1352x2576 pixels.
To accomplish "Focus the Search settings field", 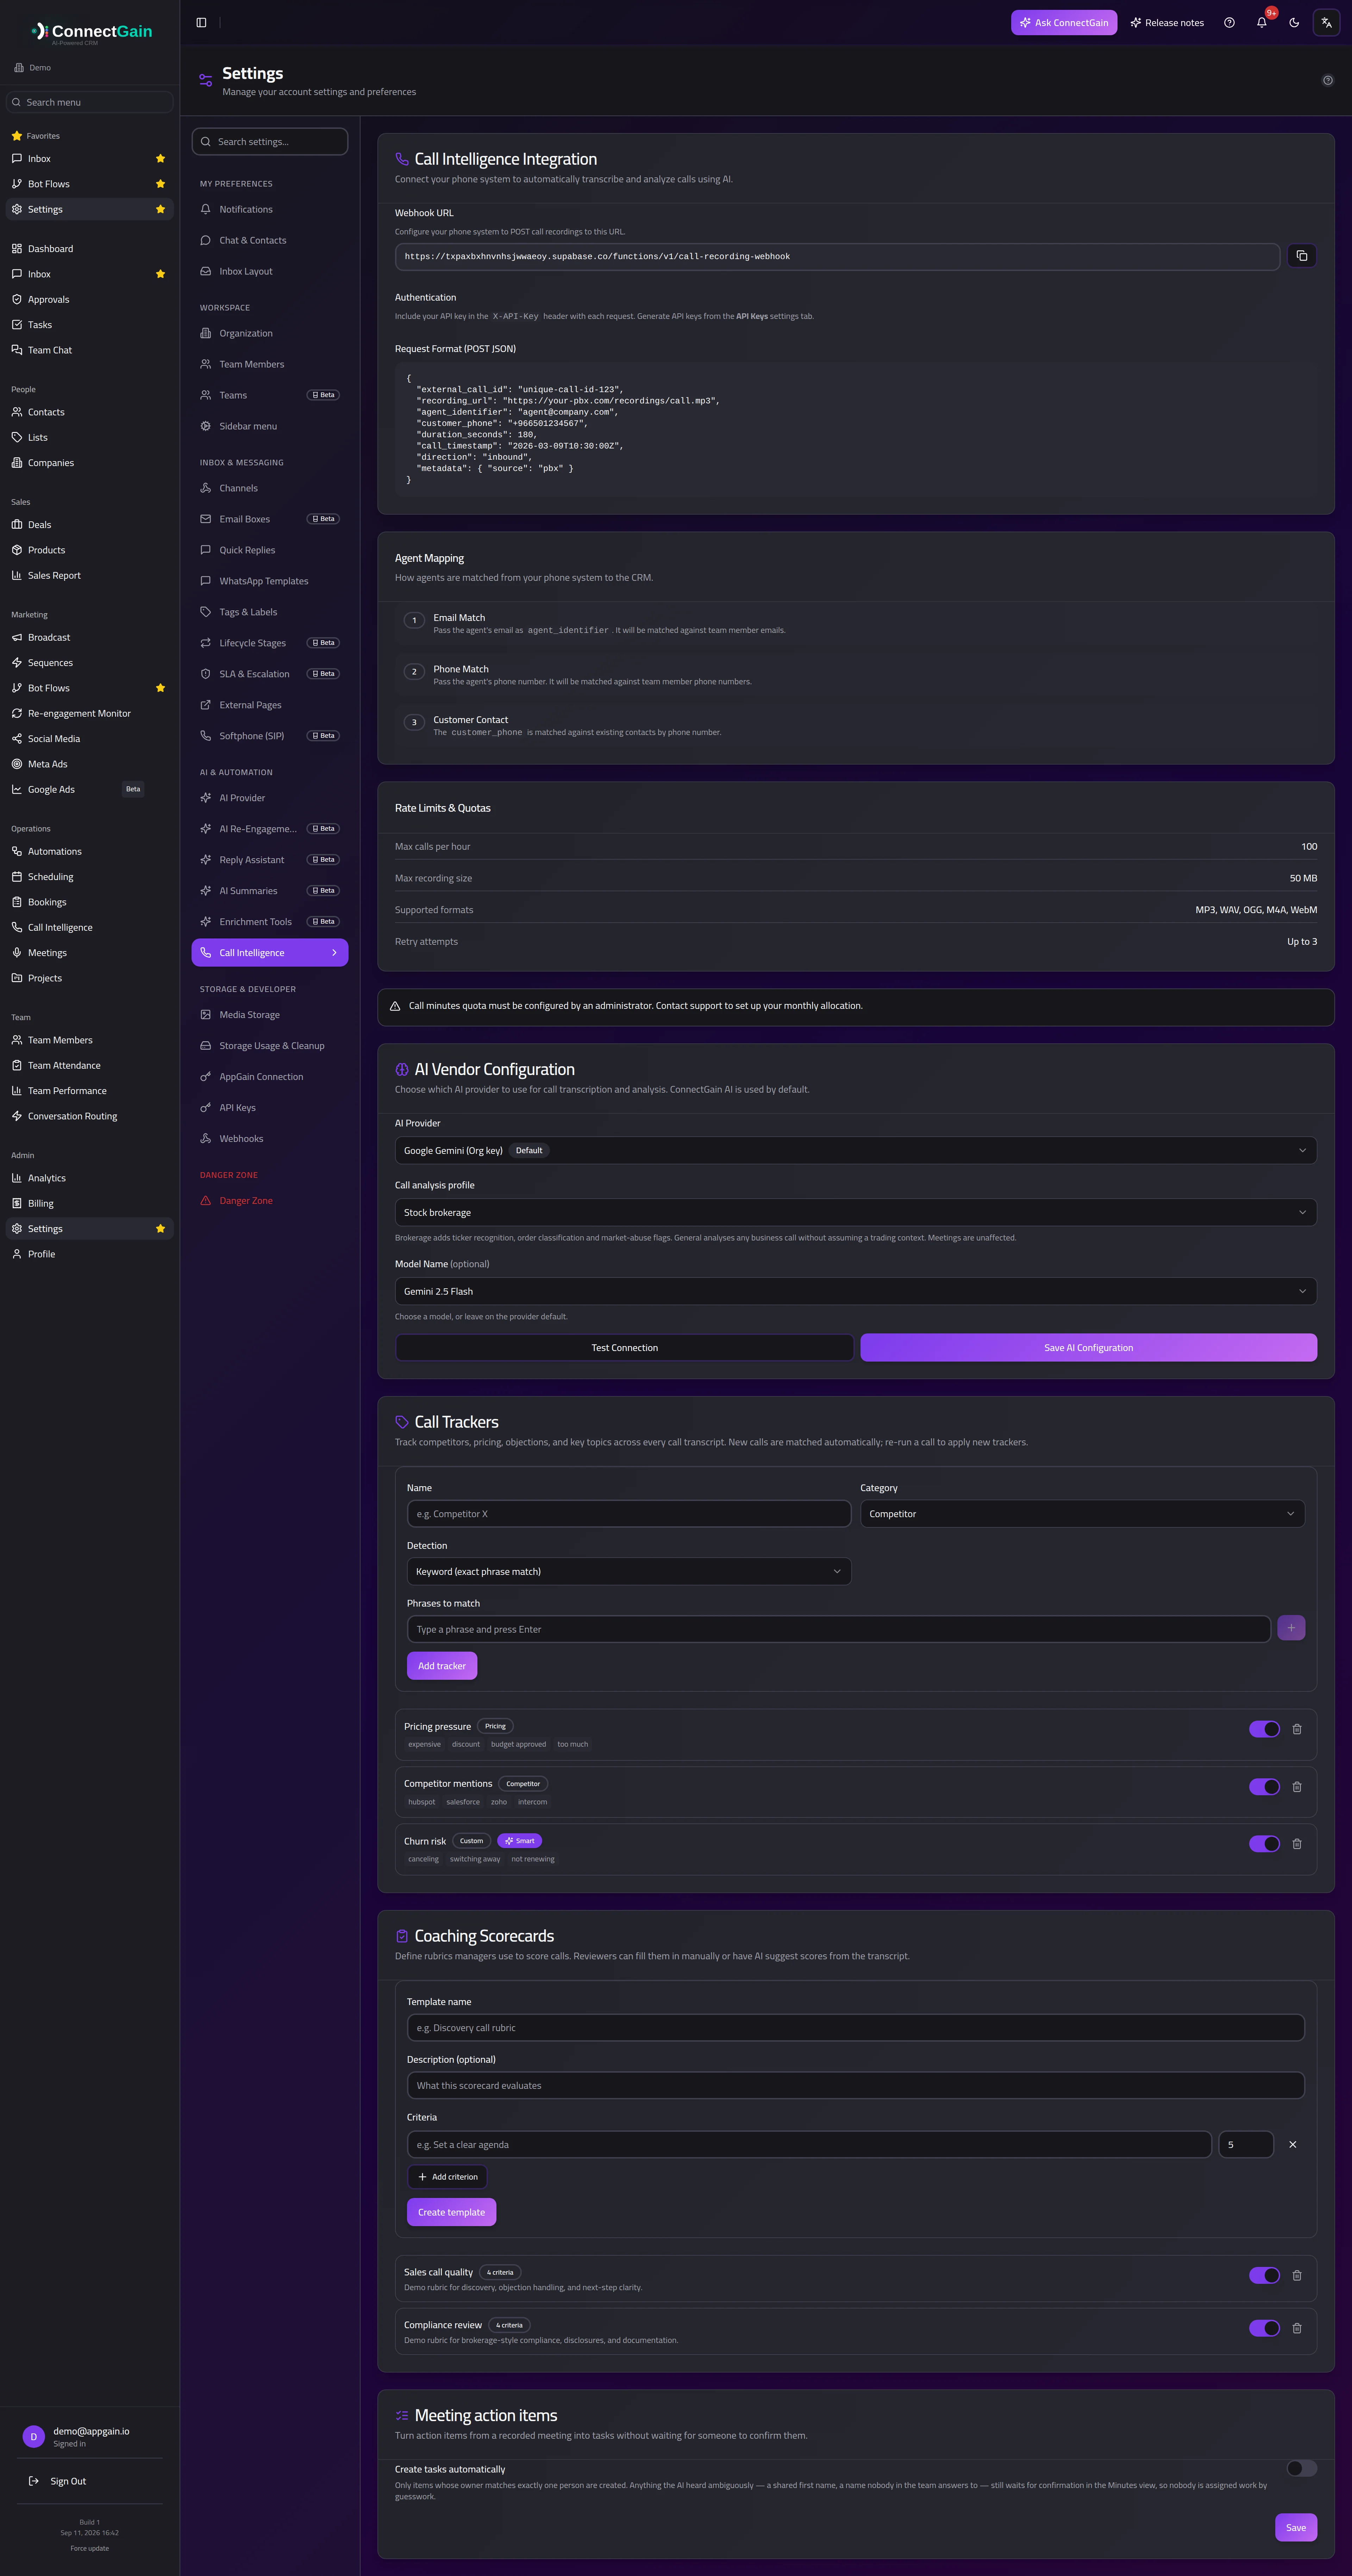I will [270, 141].
